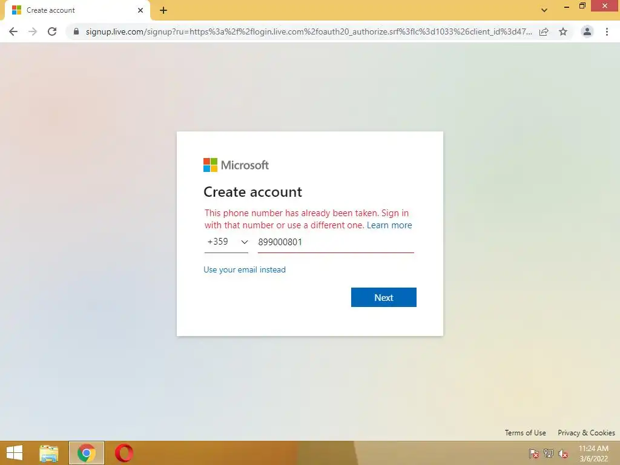
Task: Open the Action Center flag icon
Action: pyautogui.click(x=534, y=453)
